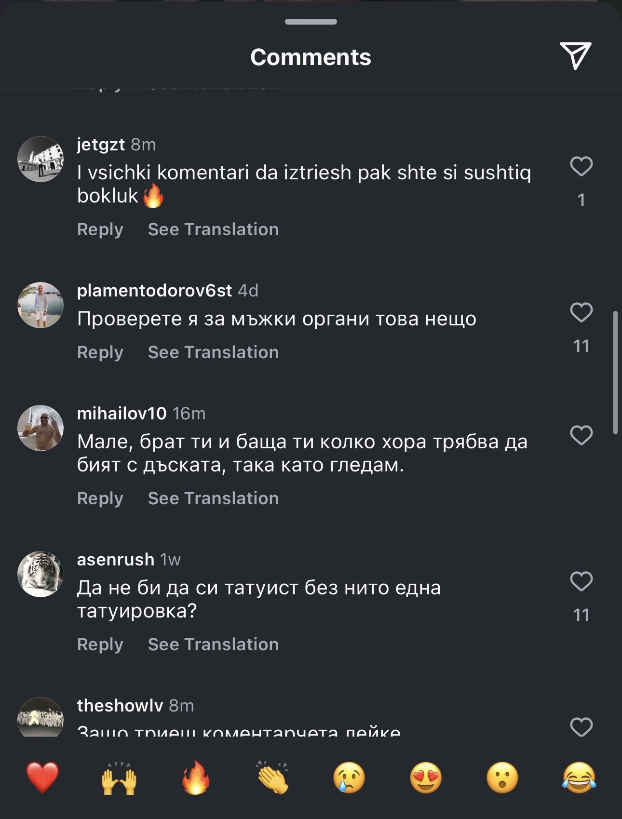Send the raised hands emoji reaction
The width and height of the screenshot is (622, 819).
coord(119,777)
